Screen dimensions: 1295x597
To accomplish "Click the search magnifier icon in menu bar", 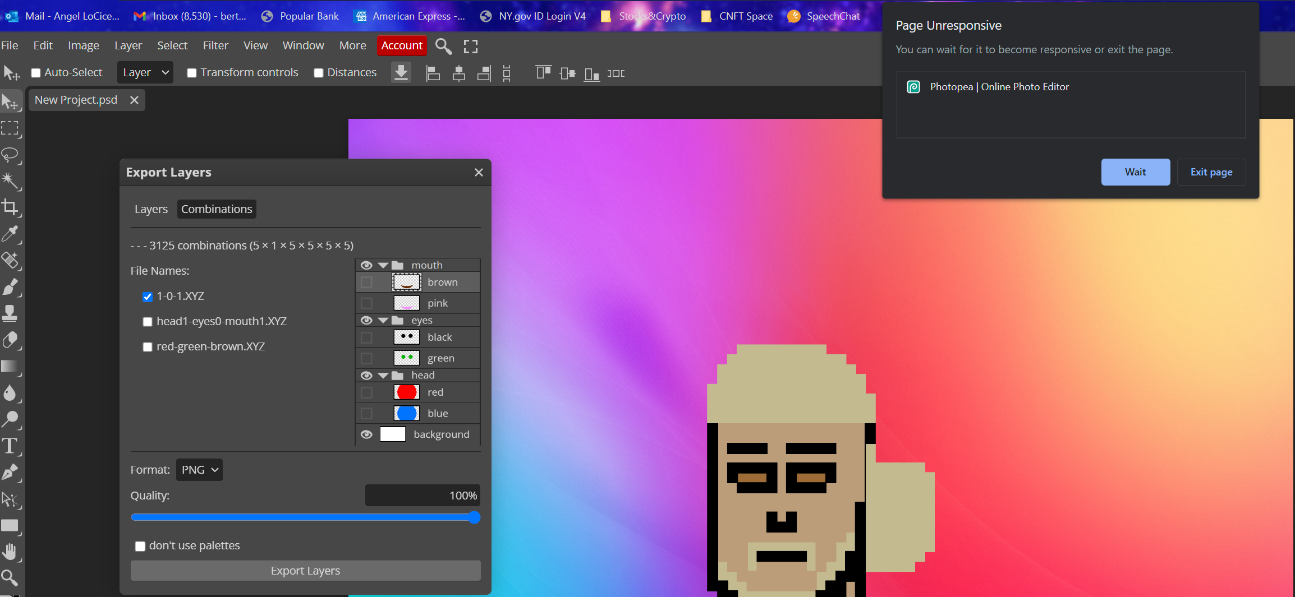I will [443, 46].
